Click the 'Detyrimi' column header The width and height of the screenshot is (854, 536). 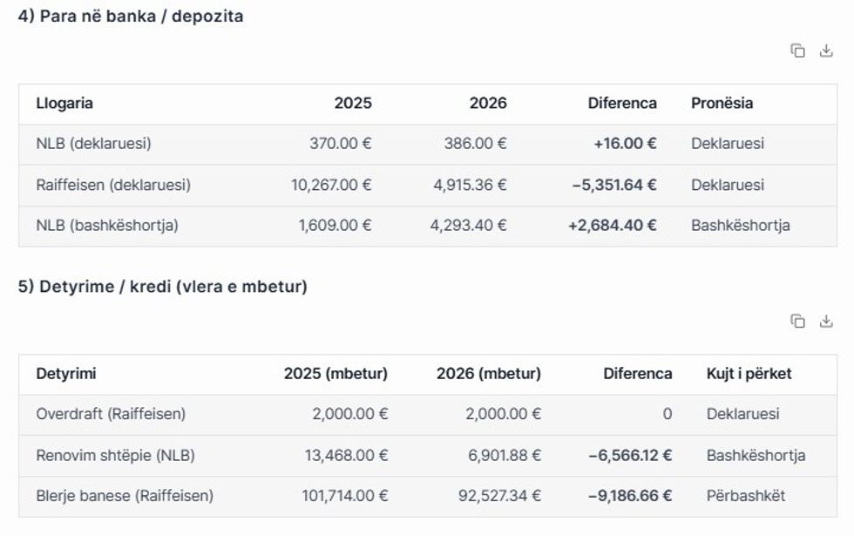click(66, 374)
